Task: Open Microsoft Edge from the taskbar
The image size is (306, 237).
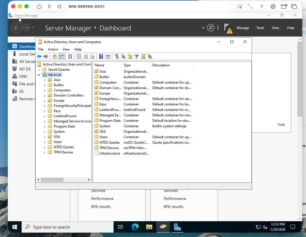Action: [135, 227]
